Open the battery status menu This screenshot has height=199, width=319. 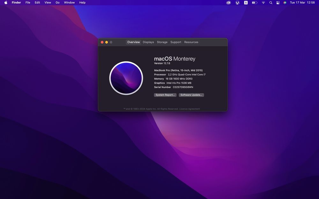coord(255,3)
